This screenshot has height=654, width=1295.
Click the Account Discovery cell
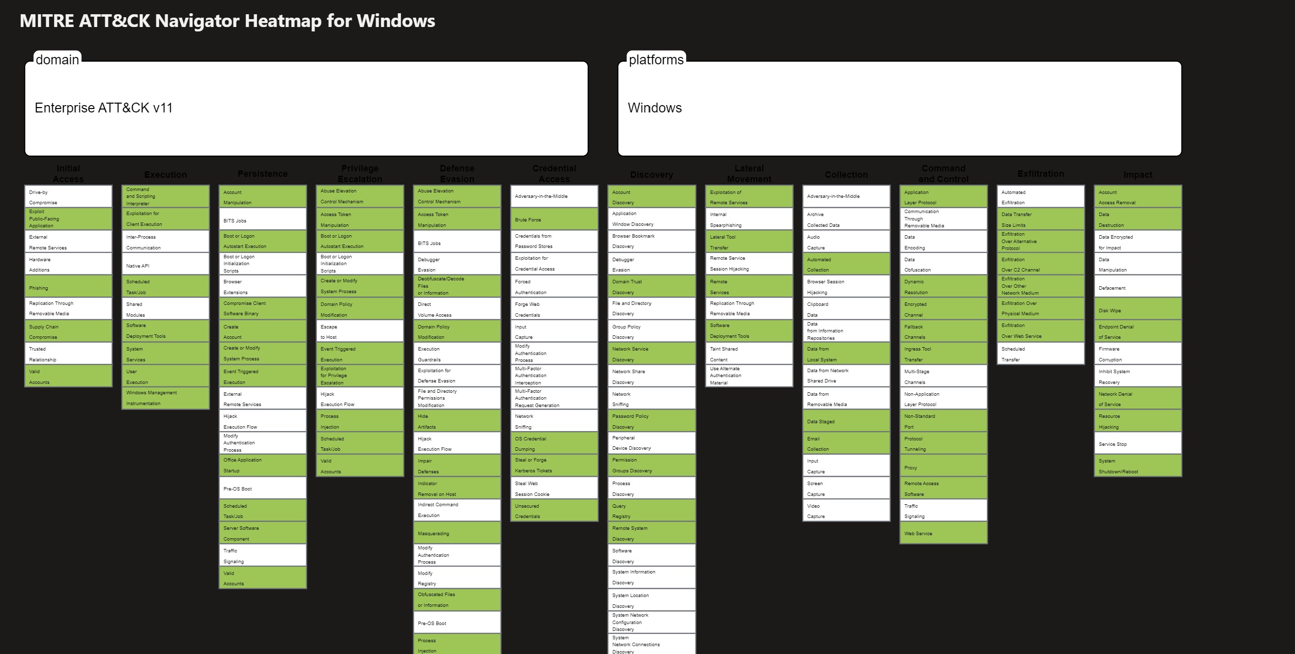652,196
